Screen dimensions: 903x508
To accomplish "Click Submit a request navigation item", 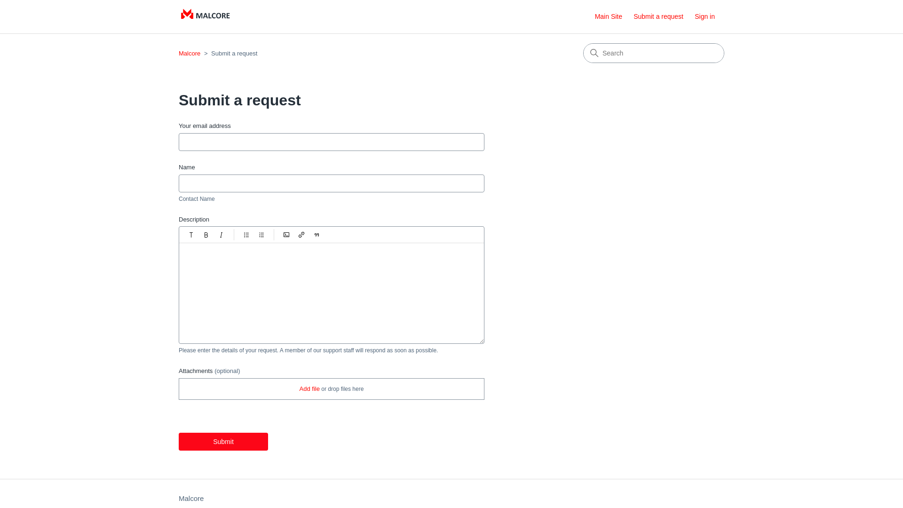I will click(x=658, y=17).
